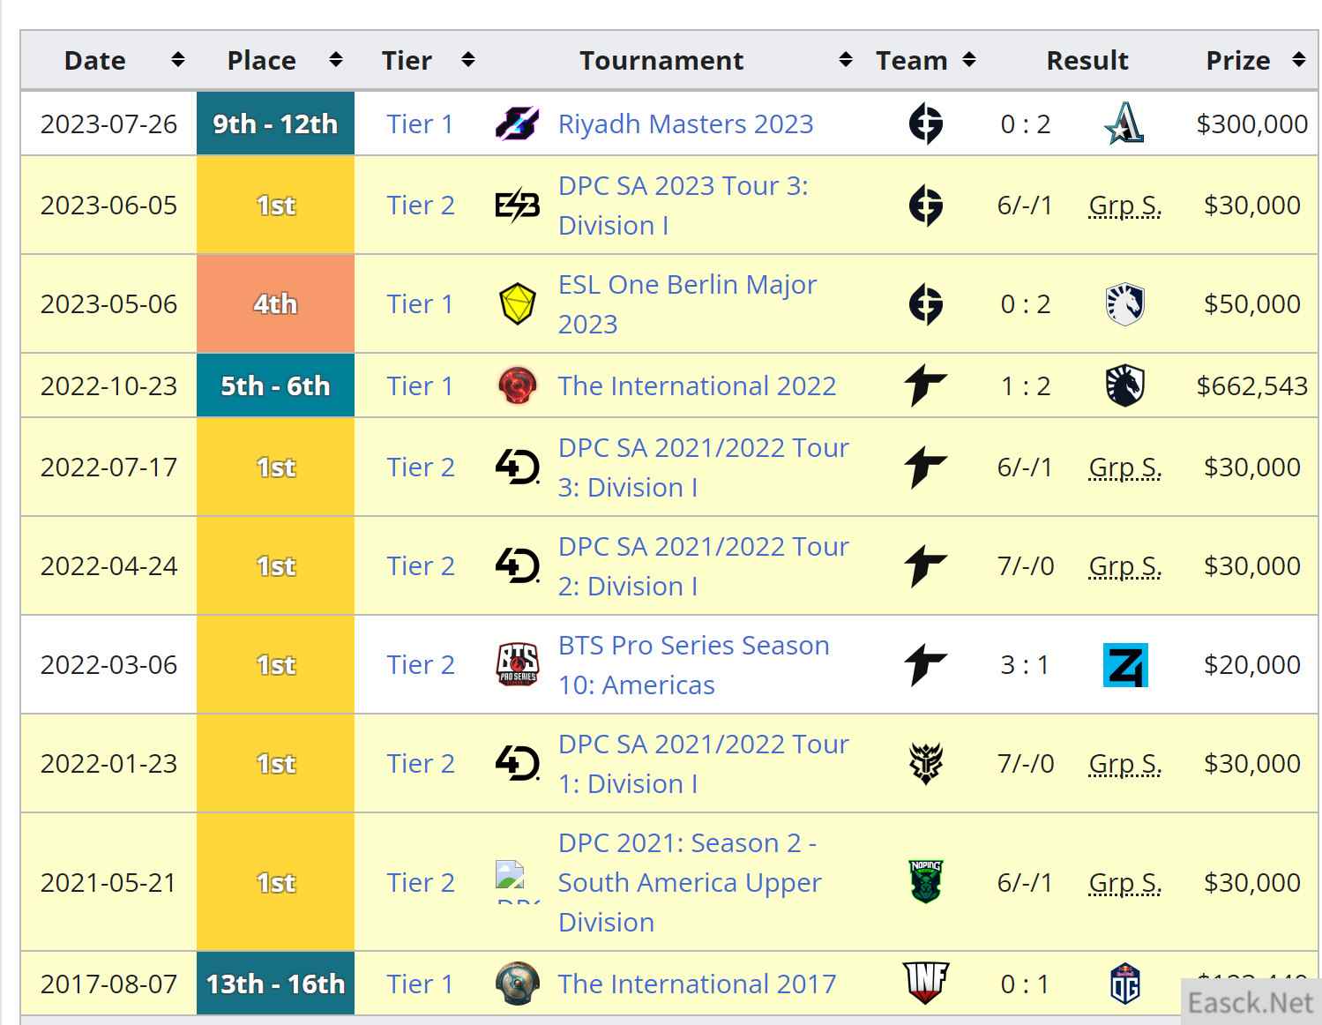This screenshot has height=1025, width=1322.
Task: Click the Evil Geniuses team icon in Riyadh Masters row
Action: point(926,123)
